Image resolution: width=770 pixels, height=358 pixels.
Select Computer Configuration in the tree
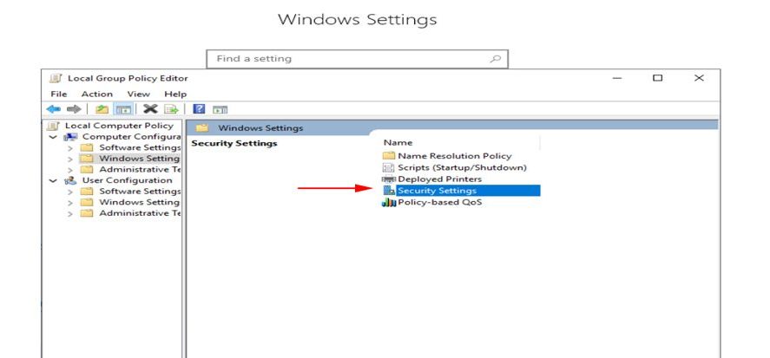pyautogui.click(x=132, y=137)
